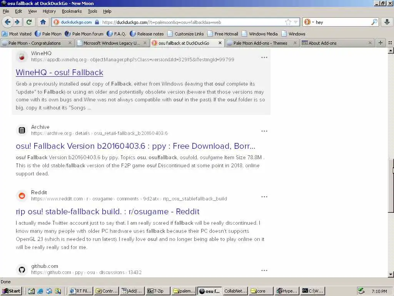The width and height of the screenshot is (394, 296).
Task: Open the archive.org details URL link
Action: coord(99,133)
